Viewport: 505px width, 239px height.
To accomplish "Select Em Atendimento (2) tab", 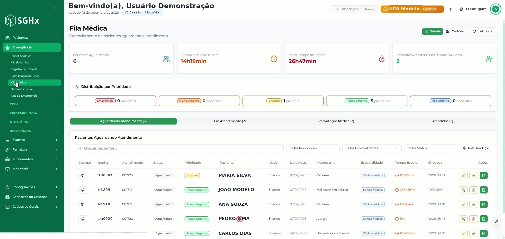I will click(230, 121).
